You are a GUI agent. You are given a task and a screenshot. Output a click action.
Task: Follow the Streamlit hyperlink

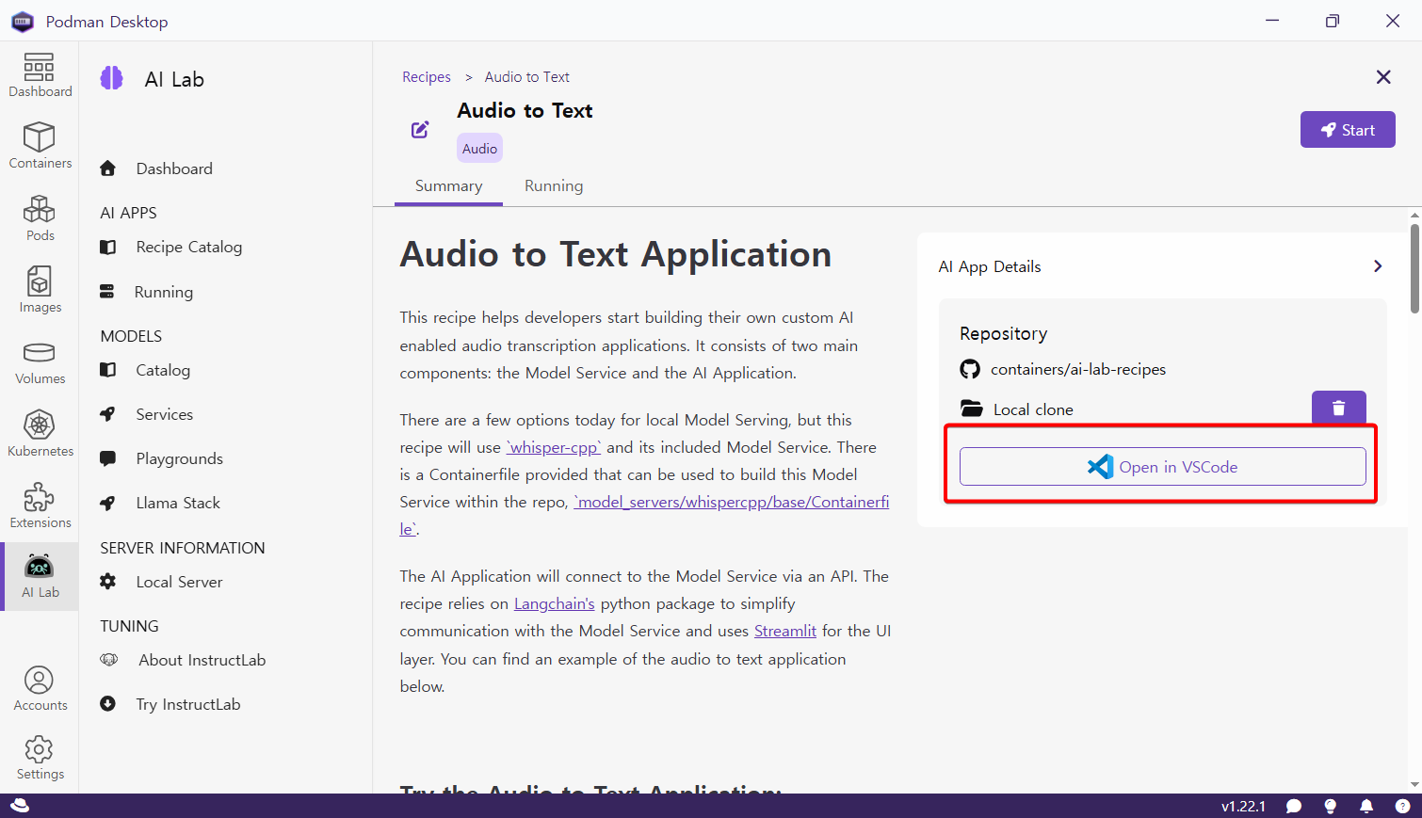(784, 631)
